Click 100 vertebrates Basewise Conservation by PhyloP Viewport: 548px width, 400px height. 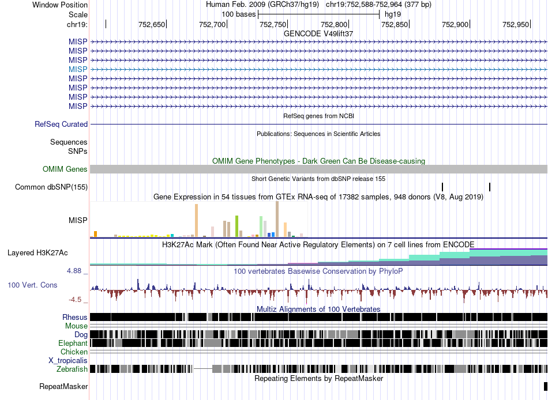[318, 271]
